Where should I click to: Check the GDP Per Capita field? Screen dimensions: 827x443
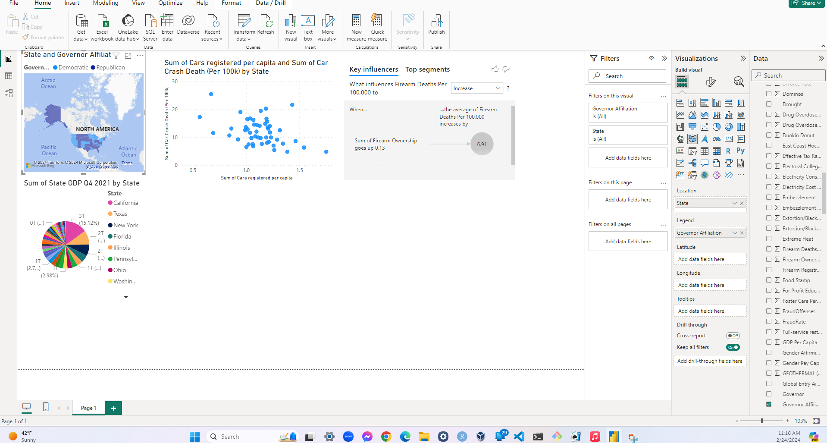(769, 342)
